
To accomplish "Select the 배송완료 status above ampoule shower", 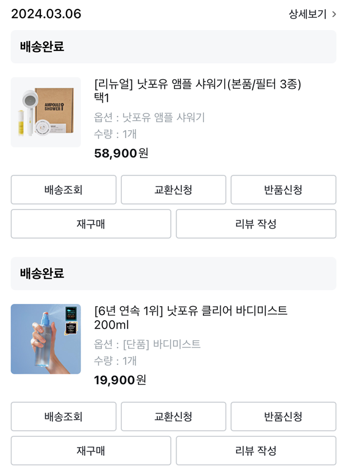I will pos(42,47).
